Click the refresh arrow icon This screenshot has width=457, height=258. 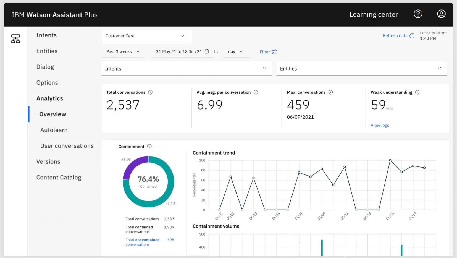[x=412, y=35]
